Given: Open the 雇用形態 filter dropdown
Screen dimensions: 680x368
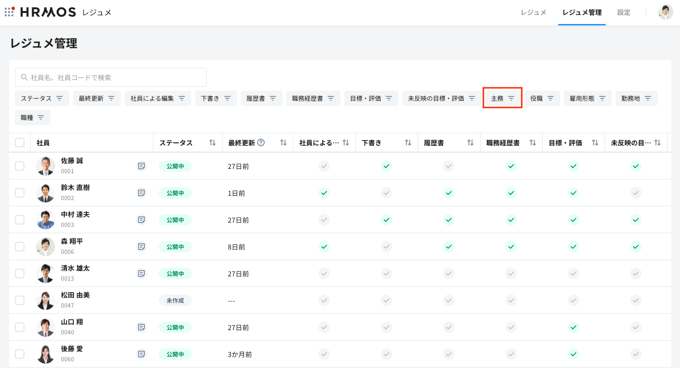Looking at the screenshot, I should [587, 98].
